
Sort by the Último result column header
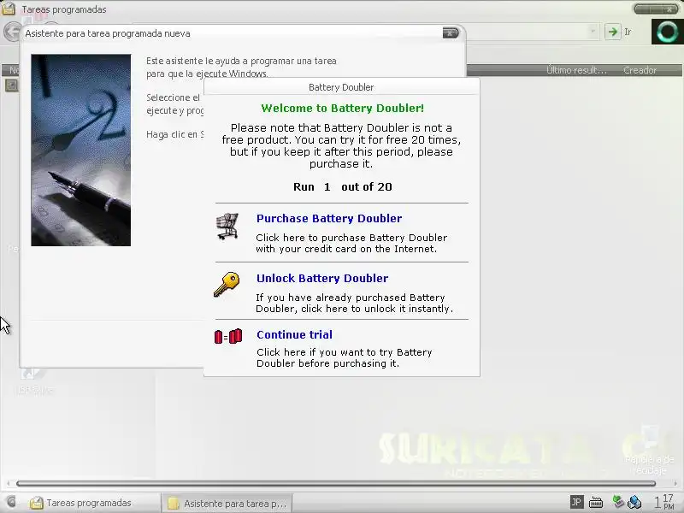576,70
